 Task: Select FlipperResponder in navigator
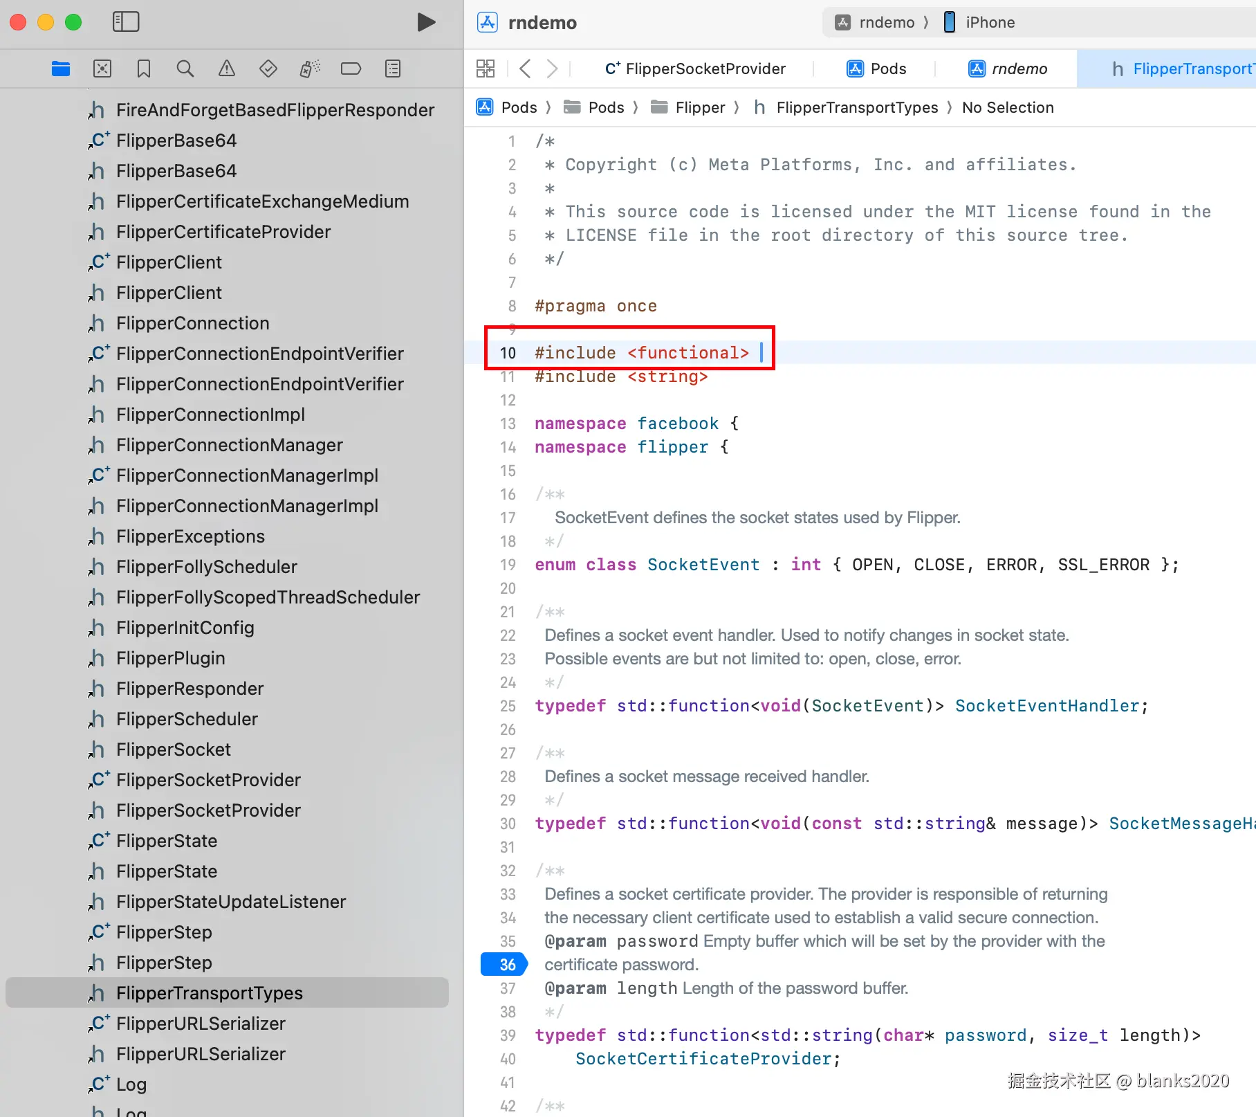tap(176, 689)
